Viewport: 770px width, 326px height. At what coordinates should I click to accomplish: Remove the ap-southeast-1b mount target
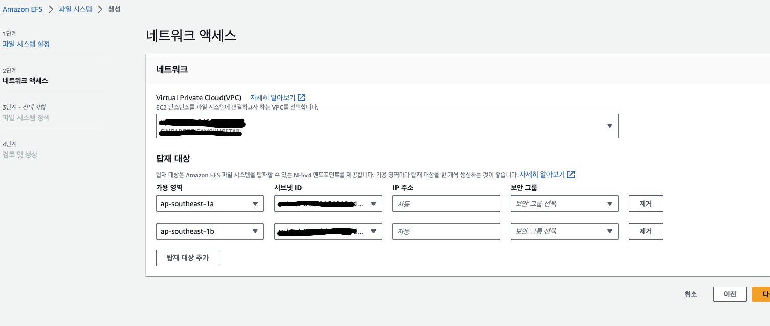point(646,231)
